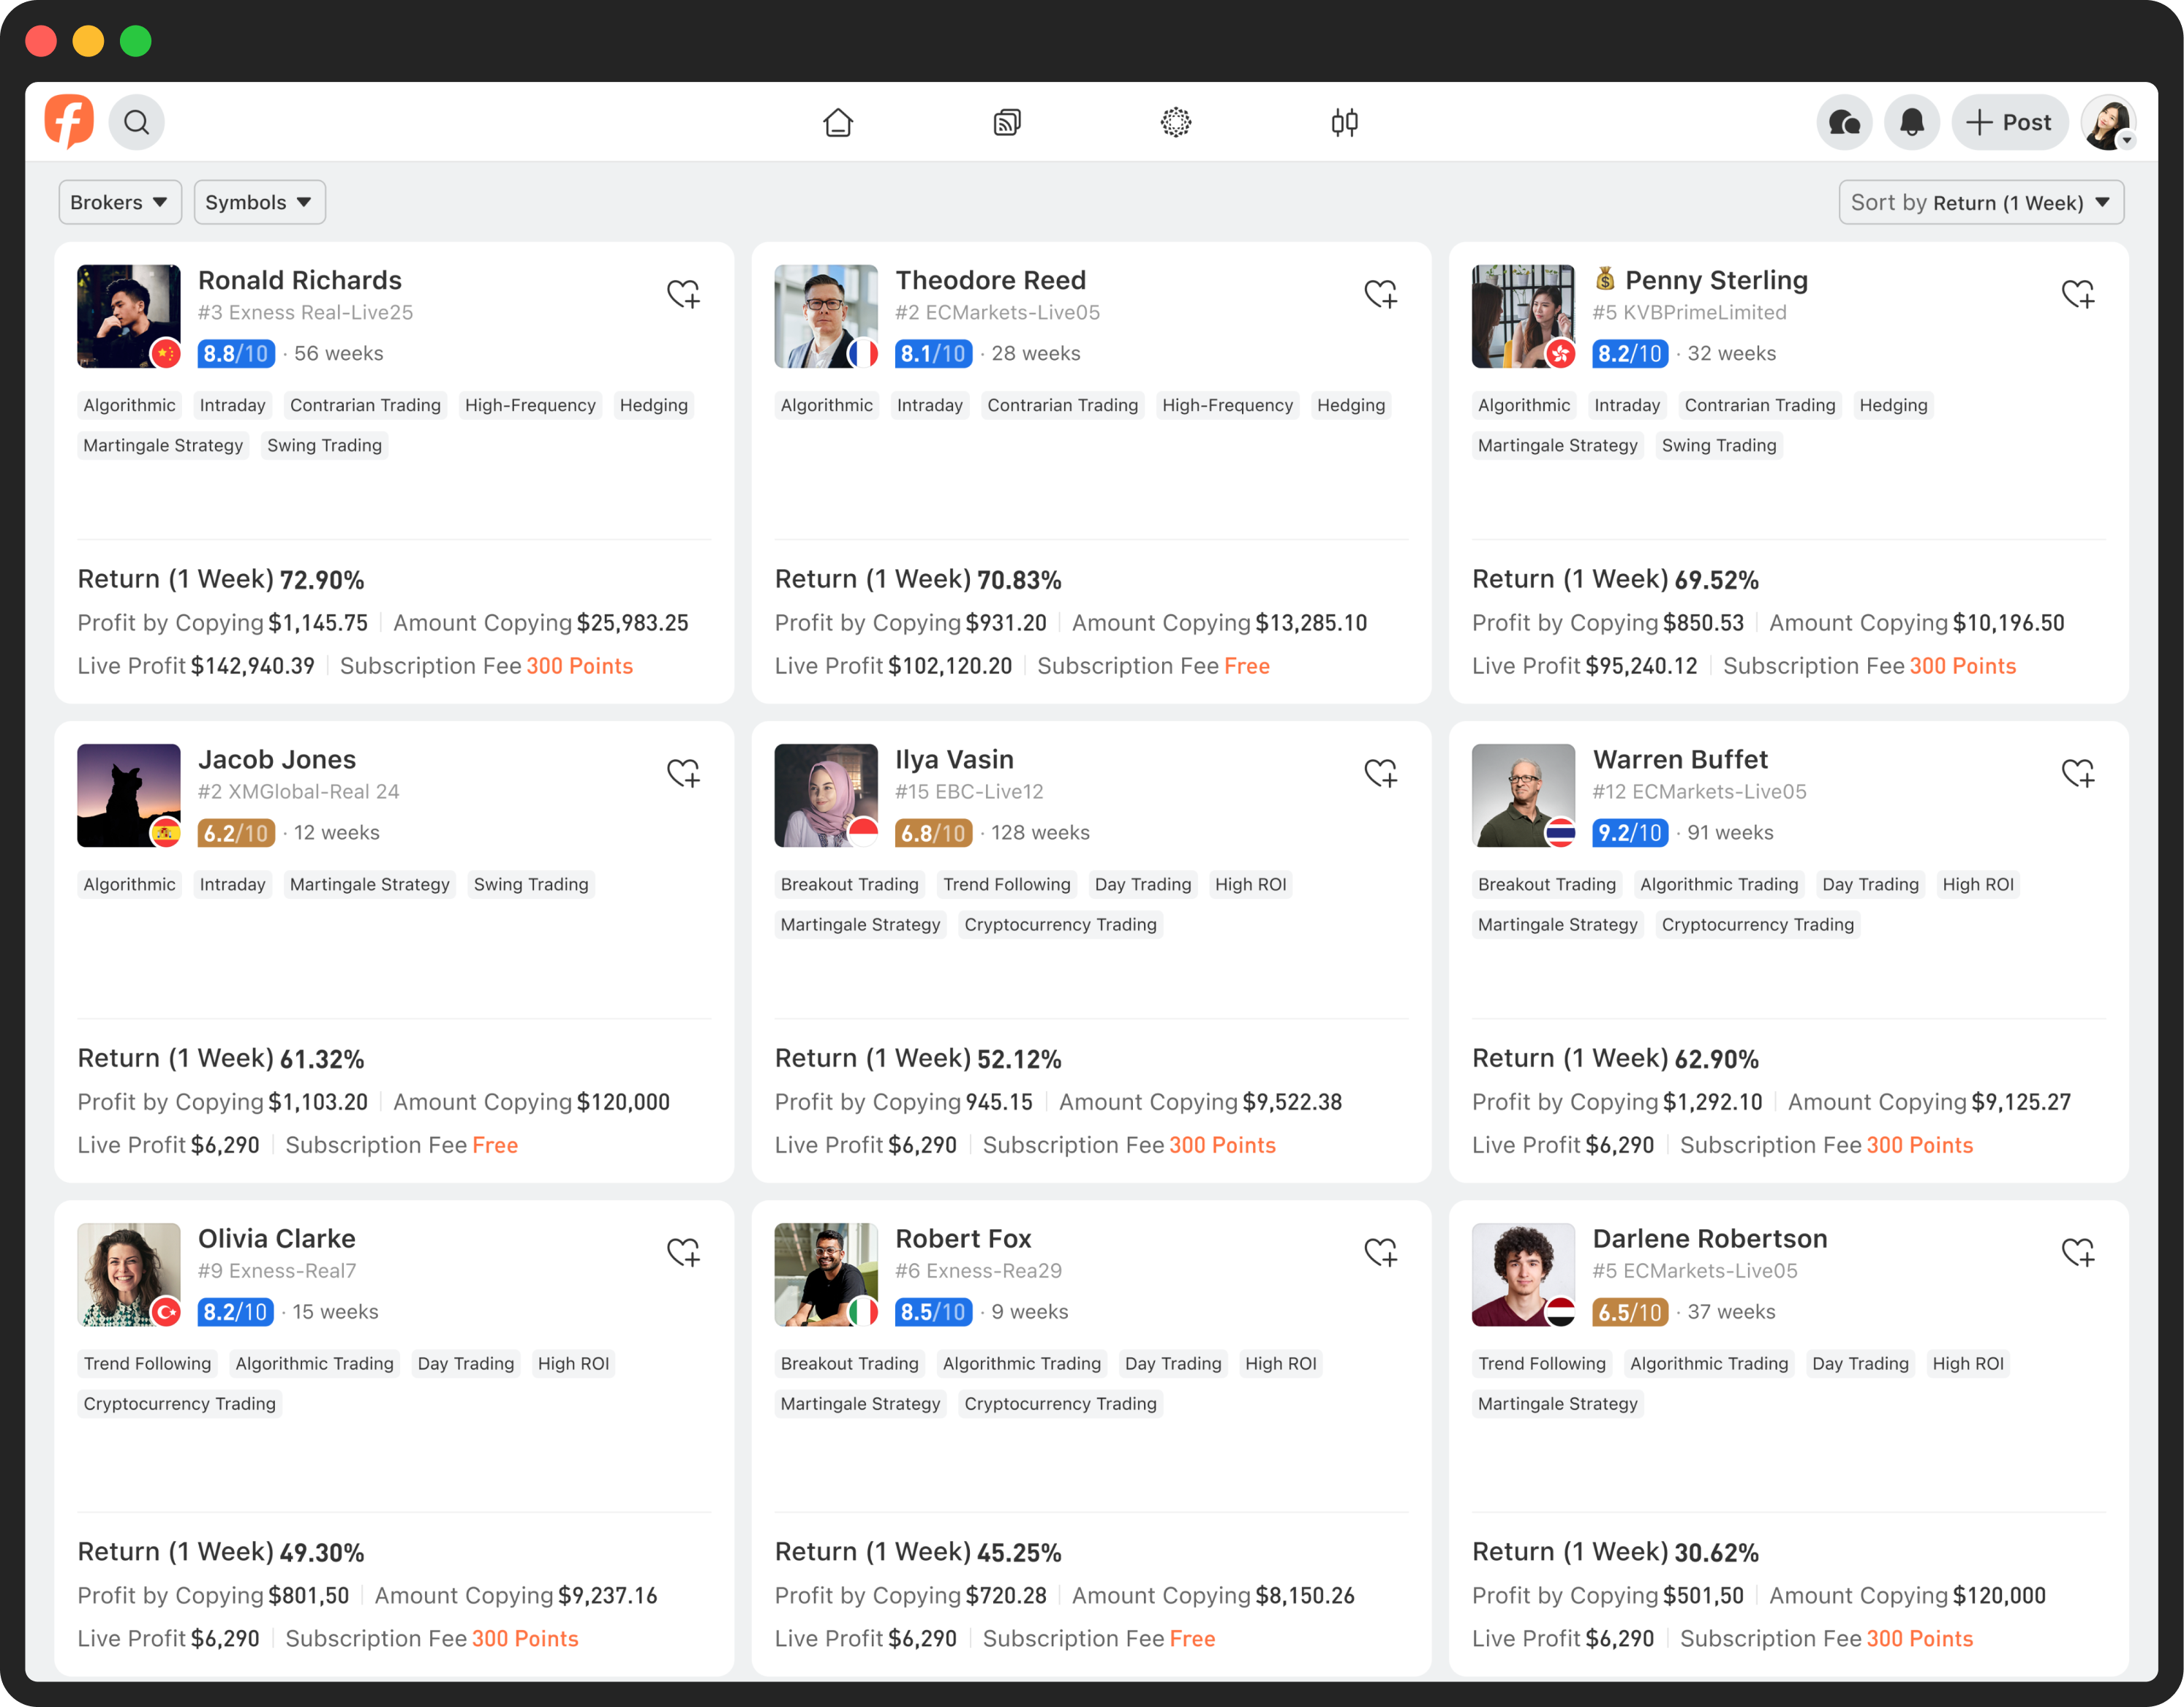The height and width of the screenshot is (1707, 2184).
Task: Open the profile avatar account menu
Action: (2108, 122)
